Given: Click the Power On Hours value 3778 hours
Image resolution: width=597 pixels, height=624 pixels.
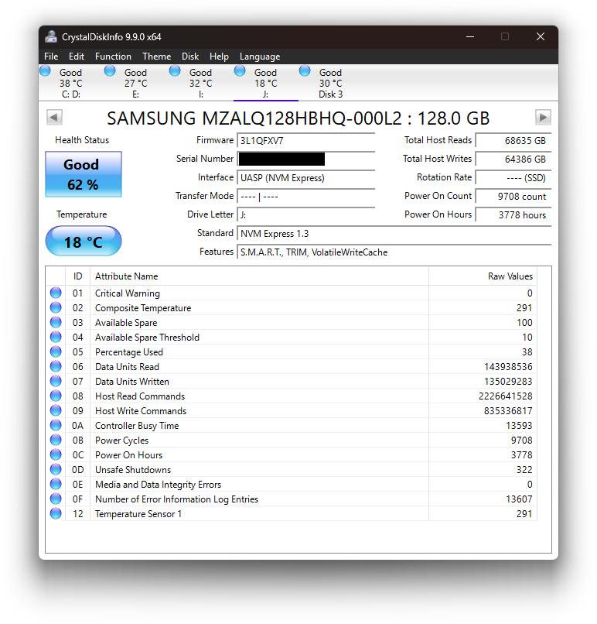Looking at the screenshot, I should click(x=513, y=215).
